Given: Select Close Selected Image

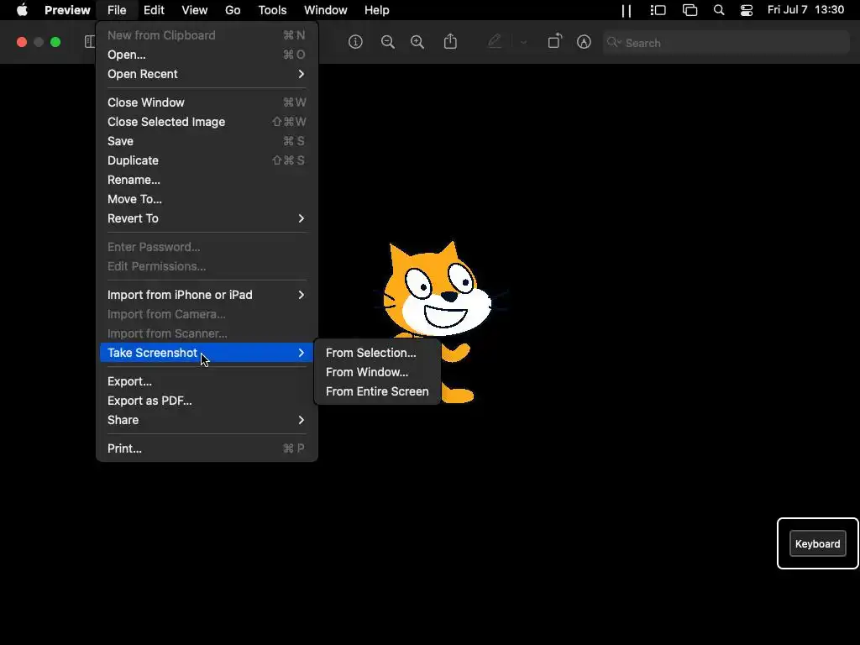Looking at the screenshot, I should coord(207,122).
